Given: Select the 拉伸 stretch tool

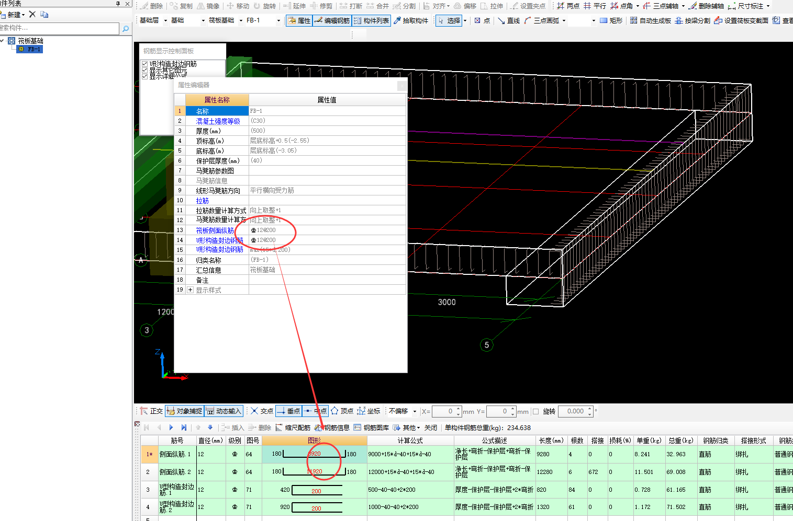Looking at the screenshot, I should (492, 6).
